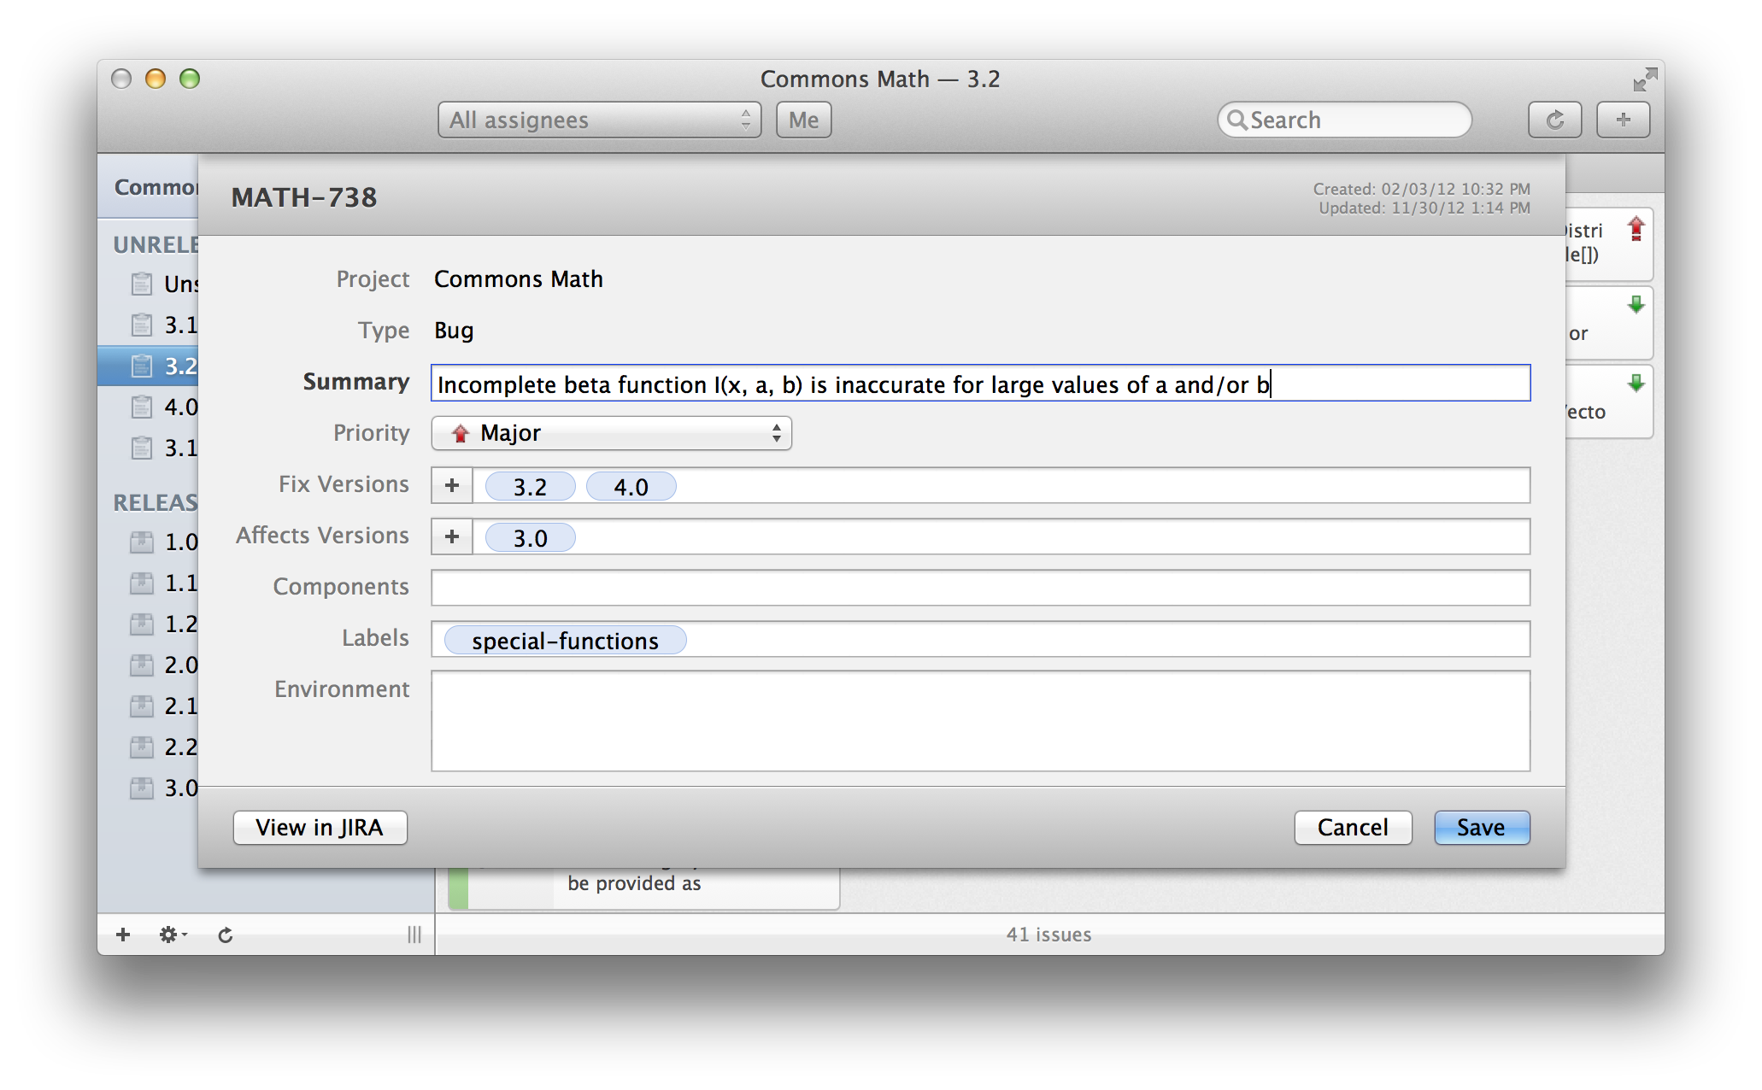Open the All assignees dropdown
The width and height of the screenshot is (1762, 1090).
[599, 120]
